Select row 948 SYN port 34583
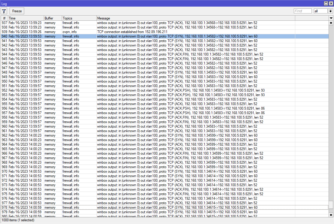This screenshot has height=224, width=334. point(165,72)
